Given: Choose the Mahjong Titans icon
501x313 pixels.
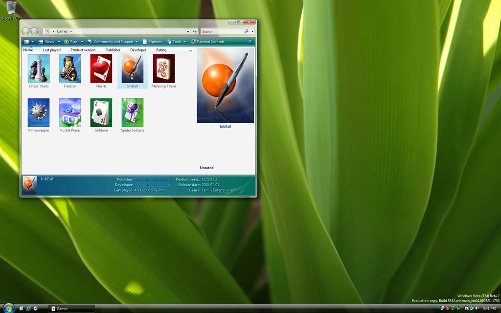Looking at the screenshot, I should pos(164,68).
